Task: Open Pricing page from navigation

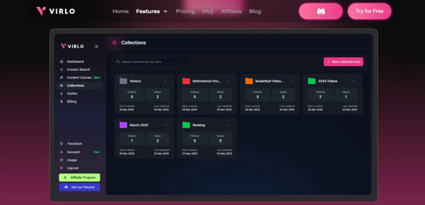Action: (x=186, y=11)
